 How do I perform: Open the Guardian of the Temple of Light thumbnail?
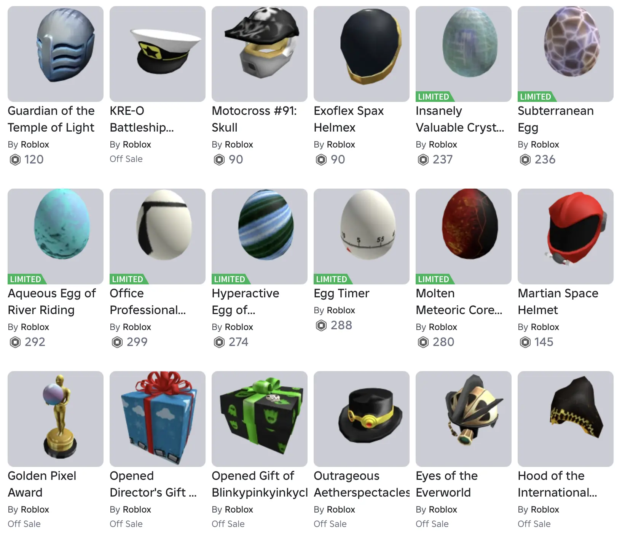(x=56, y=54)
